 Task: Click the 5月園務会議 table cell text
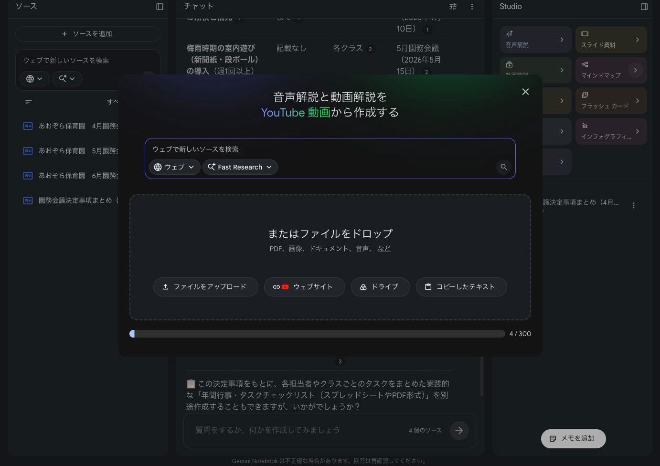[x=418, y=60]
